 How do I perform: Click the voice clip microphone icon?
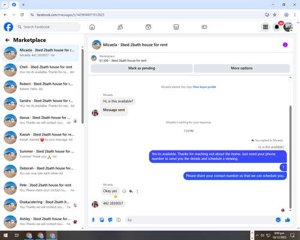pos(93,220)
